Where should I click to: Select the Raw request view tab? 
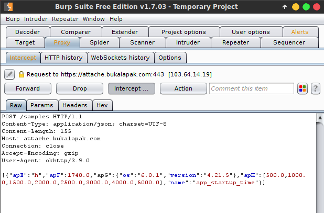coord(16,105)
